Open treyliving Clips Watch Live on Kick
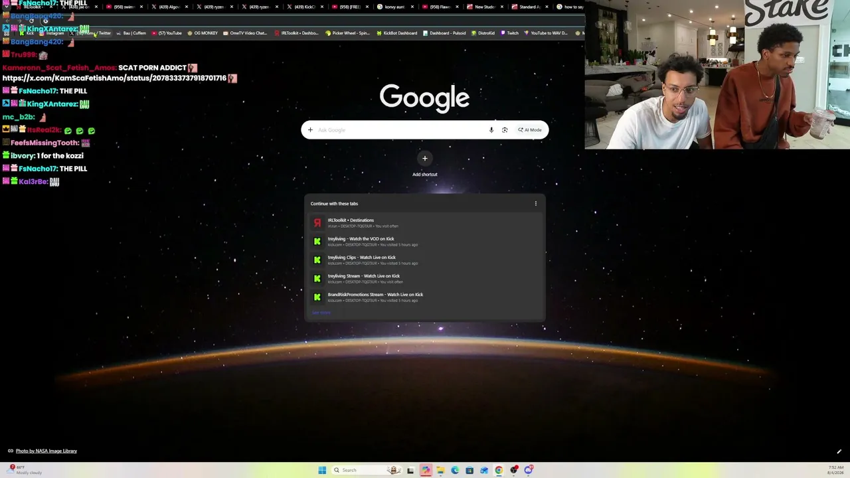This screenshot has height=478, width=850. (x=425, y=260)
